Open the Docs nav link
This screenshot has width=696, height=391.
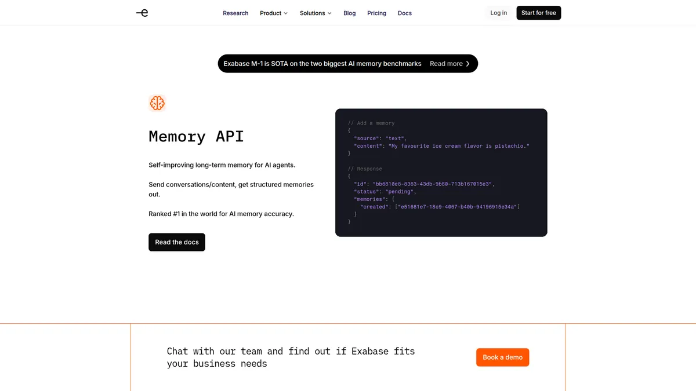click(x=405, y=13)
